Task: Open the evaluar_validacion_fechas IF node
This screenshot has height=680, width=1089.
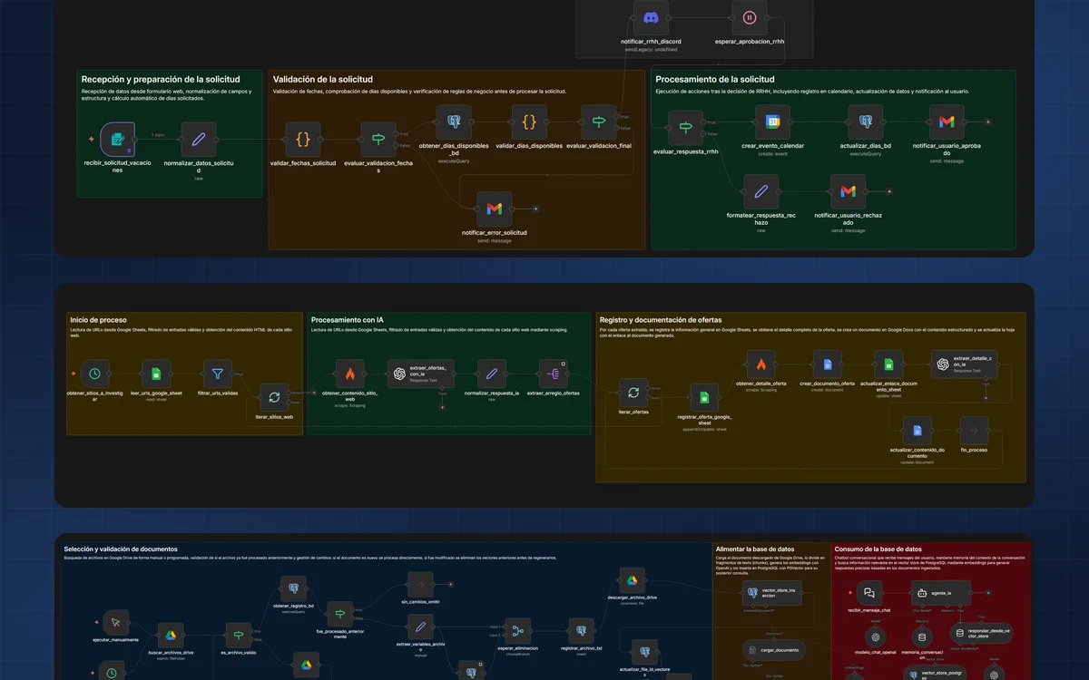Action: pyautogui.click(x=378, y=140)
